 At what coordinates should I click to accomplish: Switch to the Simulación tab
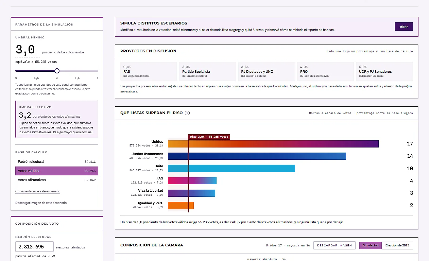point(371,245)
